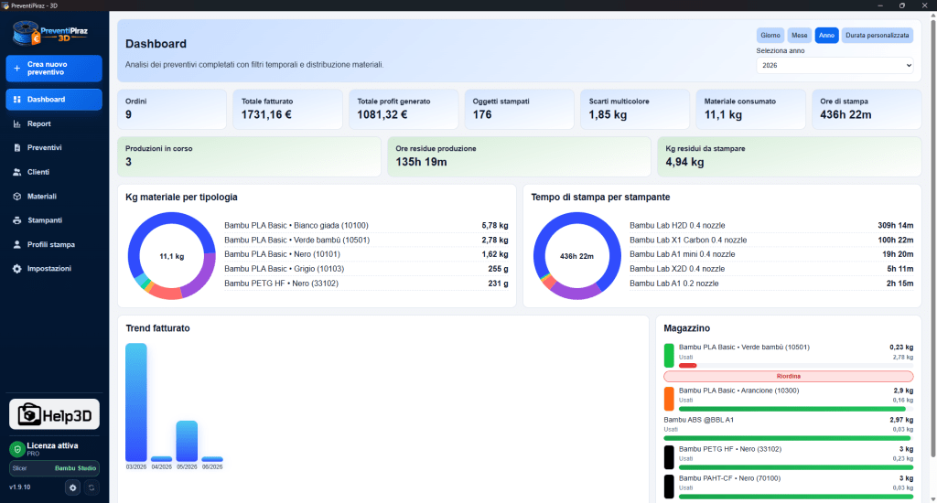Image resolution: width=937 pixels, height=503 pixels.
Task: Open Impostazioni from the sidebar
Action: pyautogui.click(x=54, y=269)
